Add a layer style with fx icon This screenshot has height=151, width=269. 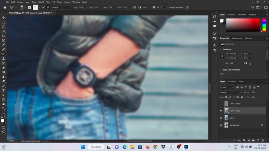pyautogui.click(x=239, y=141)
